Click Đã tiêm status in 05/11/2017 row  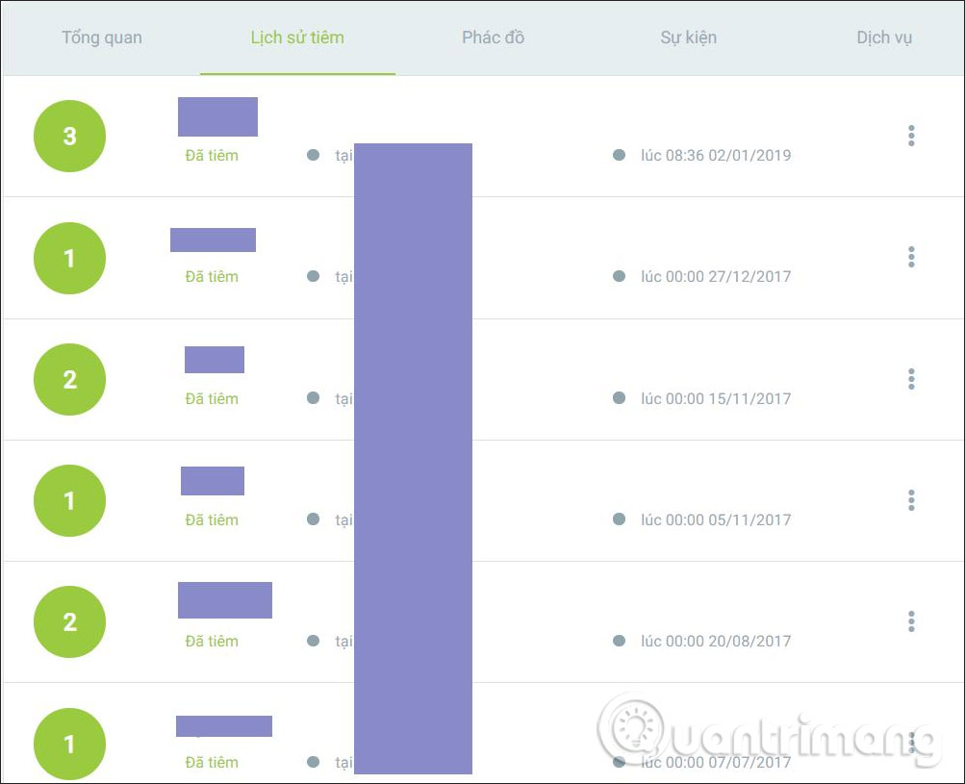pos(212,519)
